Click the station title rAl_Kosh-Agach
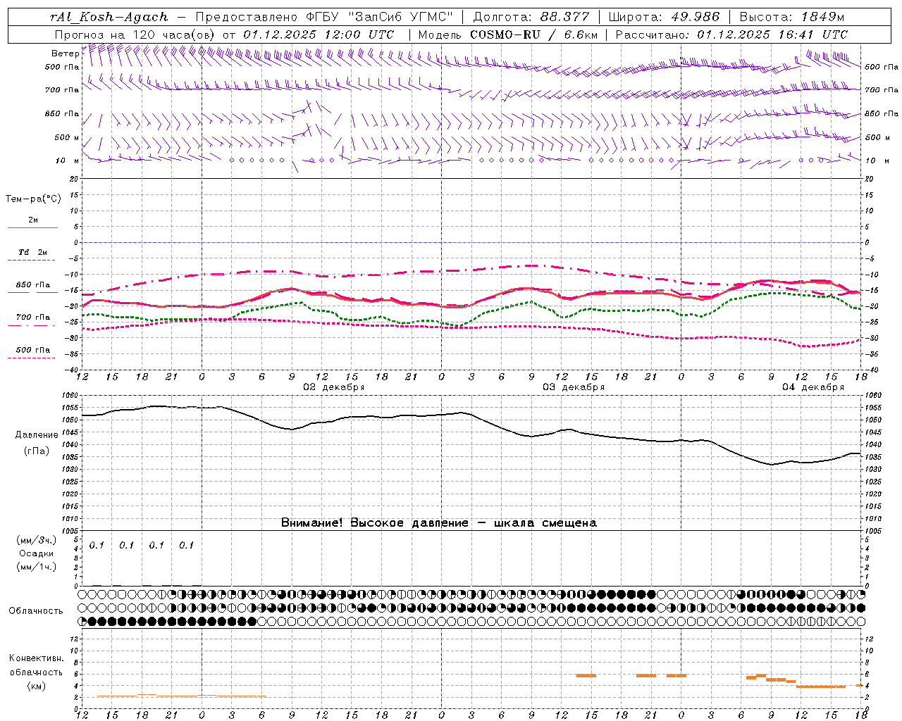Image resolution: width=902 pixels, height=721 pixels. [109, 17]
